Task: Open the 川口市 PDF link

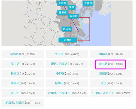Action: 23,93
